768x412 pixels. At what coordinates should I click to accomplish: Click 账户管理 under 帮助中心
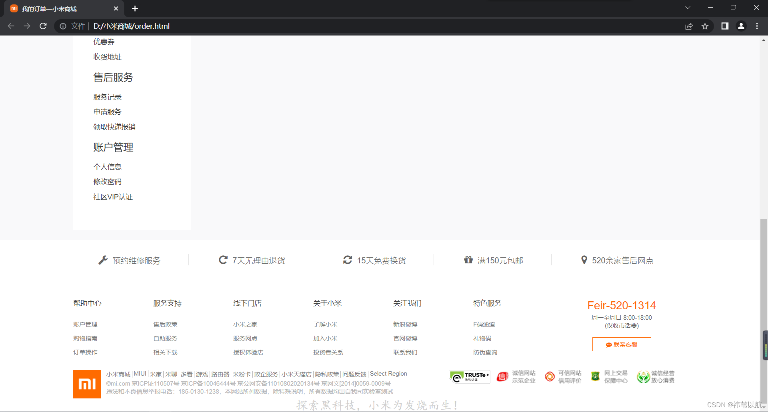click(85, 324)
